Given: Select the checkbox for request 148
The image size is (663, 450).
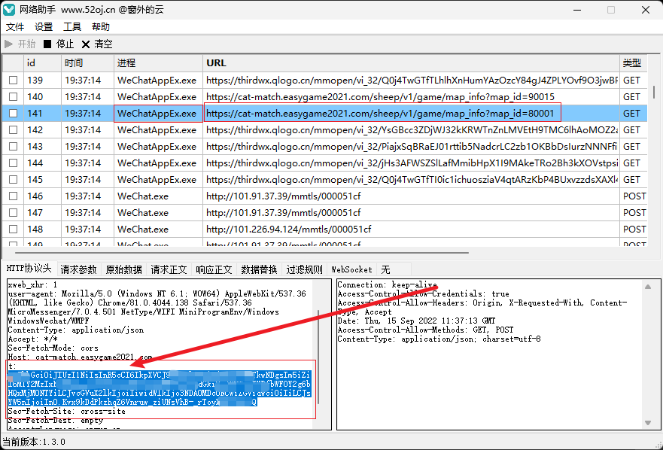Looking at the screenshot, I should pyautogui.click(x=14, y=230).
